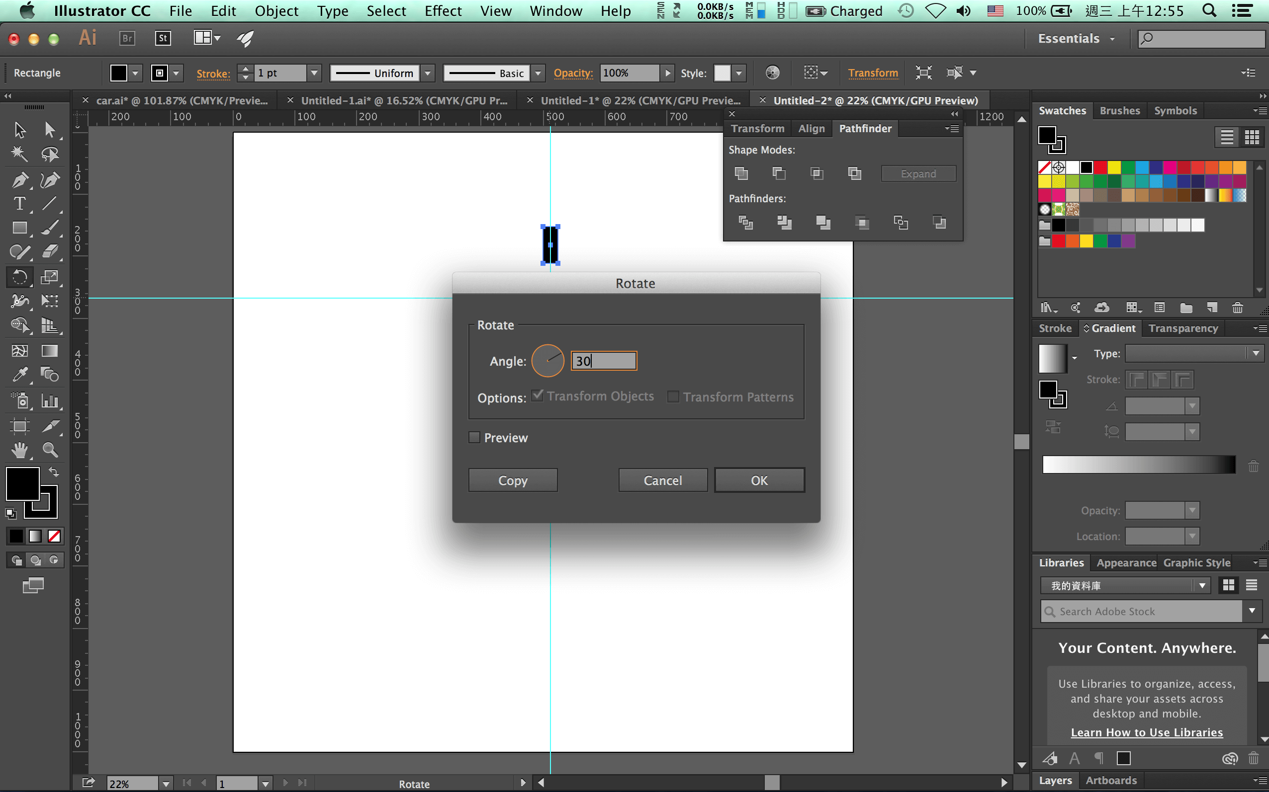Click the Minus Front shape mode icon
Screen dimensions: 1269x792
coord(779,173)
